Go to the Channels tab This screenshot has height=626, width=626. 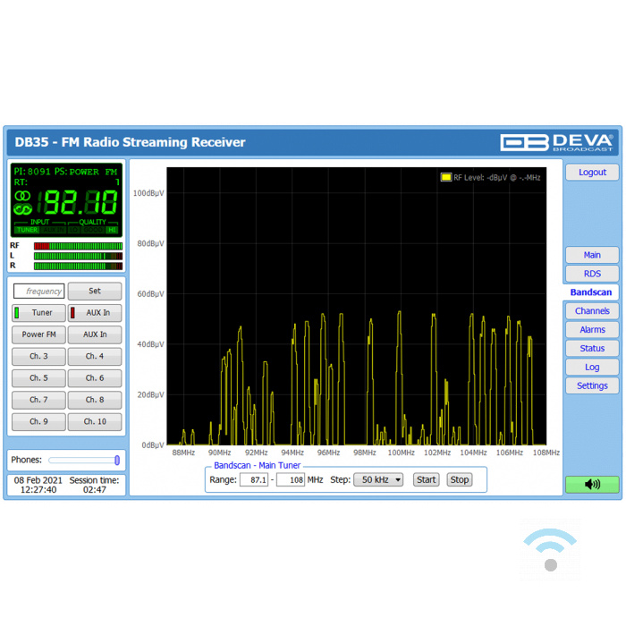pos(591,311)
